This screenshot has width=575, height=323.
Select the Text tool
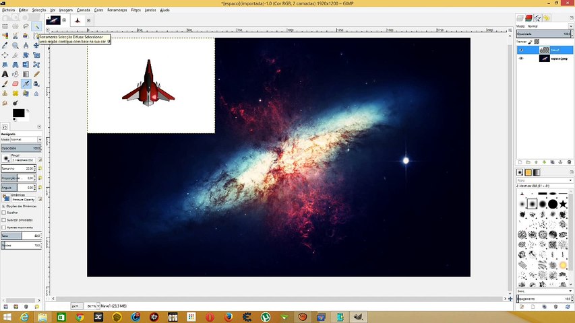tap(5, 74)
